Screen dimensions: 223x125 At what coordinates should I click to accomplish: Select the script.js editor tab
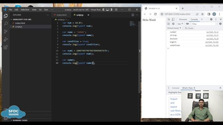pos(80,15)
